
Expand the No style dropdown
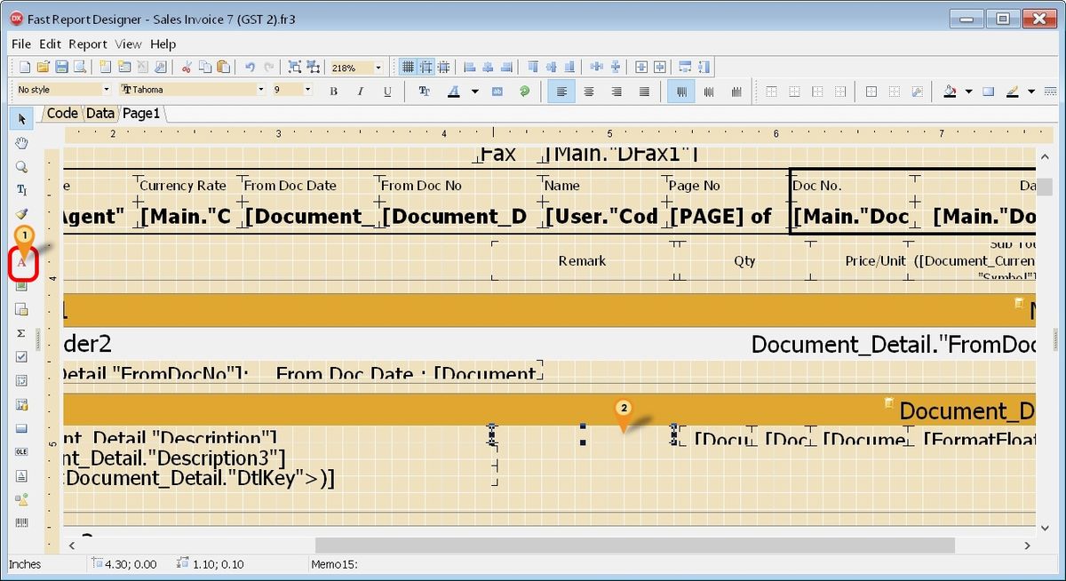[106, 90]
